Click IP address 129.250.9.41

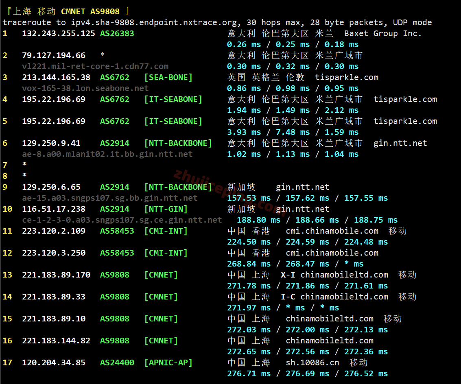pyautogui.click(x=51, y=143)
